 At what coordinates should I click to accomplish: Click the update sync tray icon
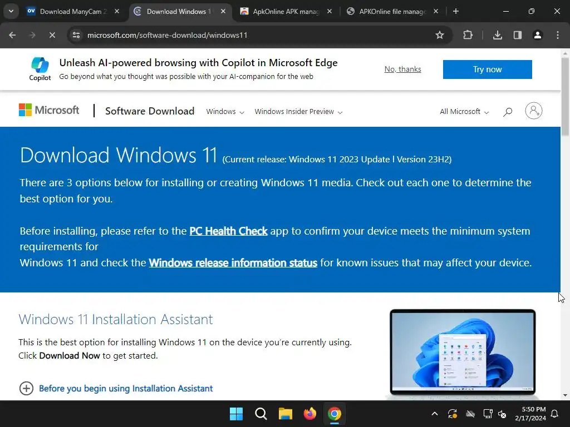point(453,414)
